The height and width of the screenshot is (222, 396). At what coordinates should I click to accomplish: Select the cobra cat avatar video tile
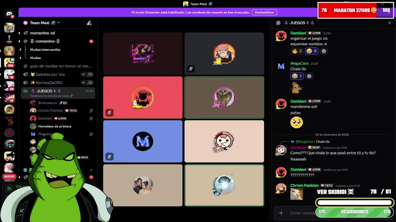[x=224, y=97]
